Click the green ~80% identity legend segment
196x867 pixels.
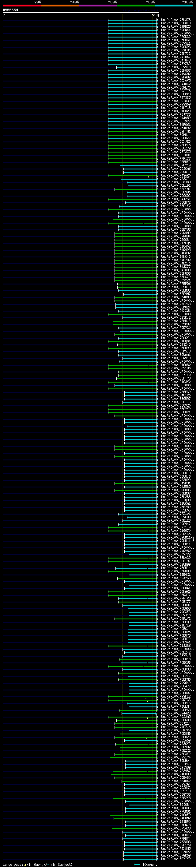click(x=136, y=6)
